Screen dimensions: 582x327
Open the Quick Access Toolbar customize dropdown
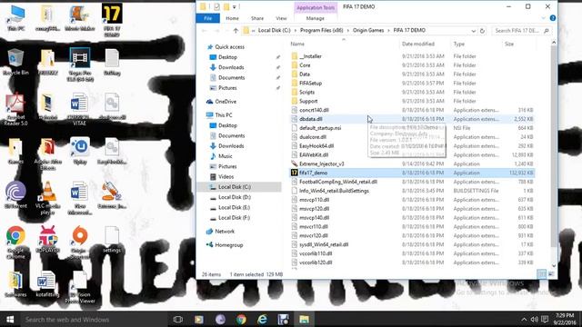(x=235, y=6)
